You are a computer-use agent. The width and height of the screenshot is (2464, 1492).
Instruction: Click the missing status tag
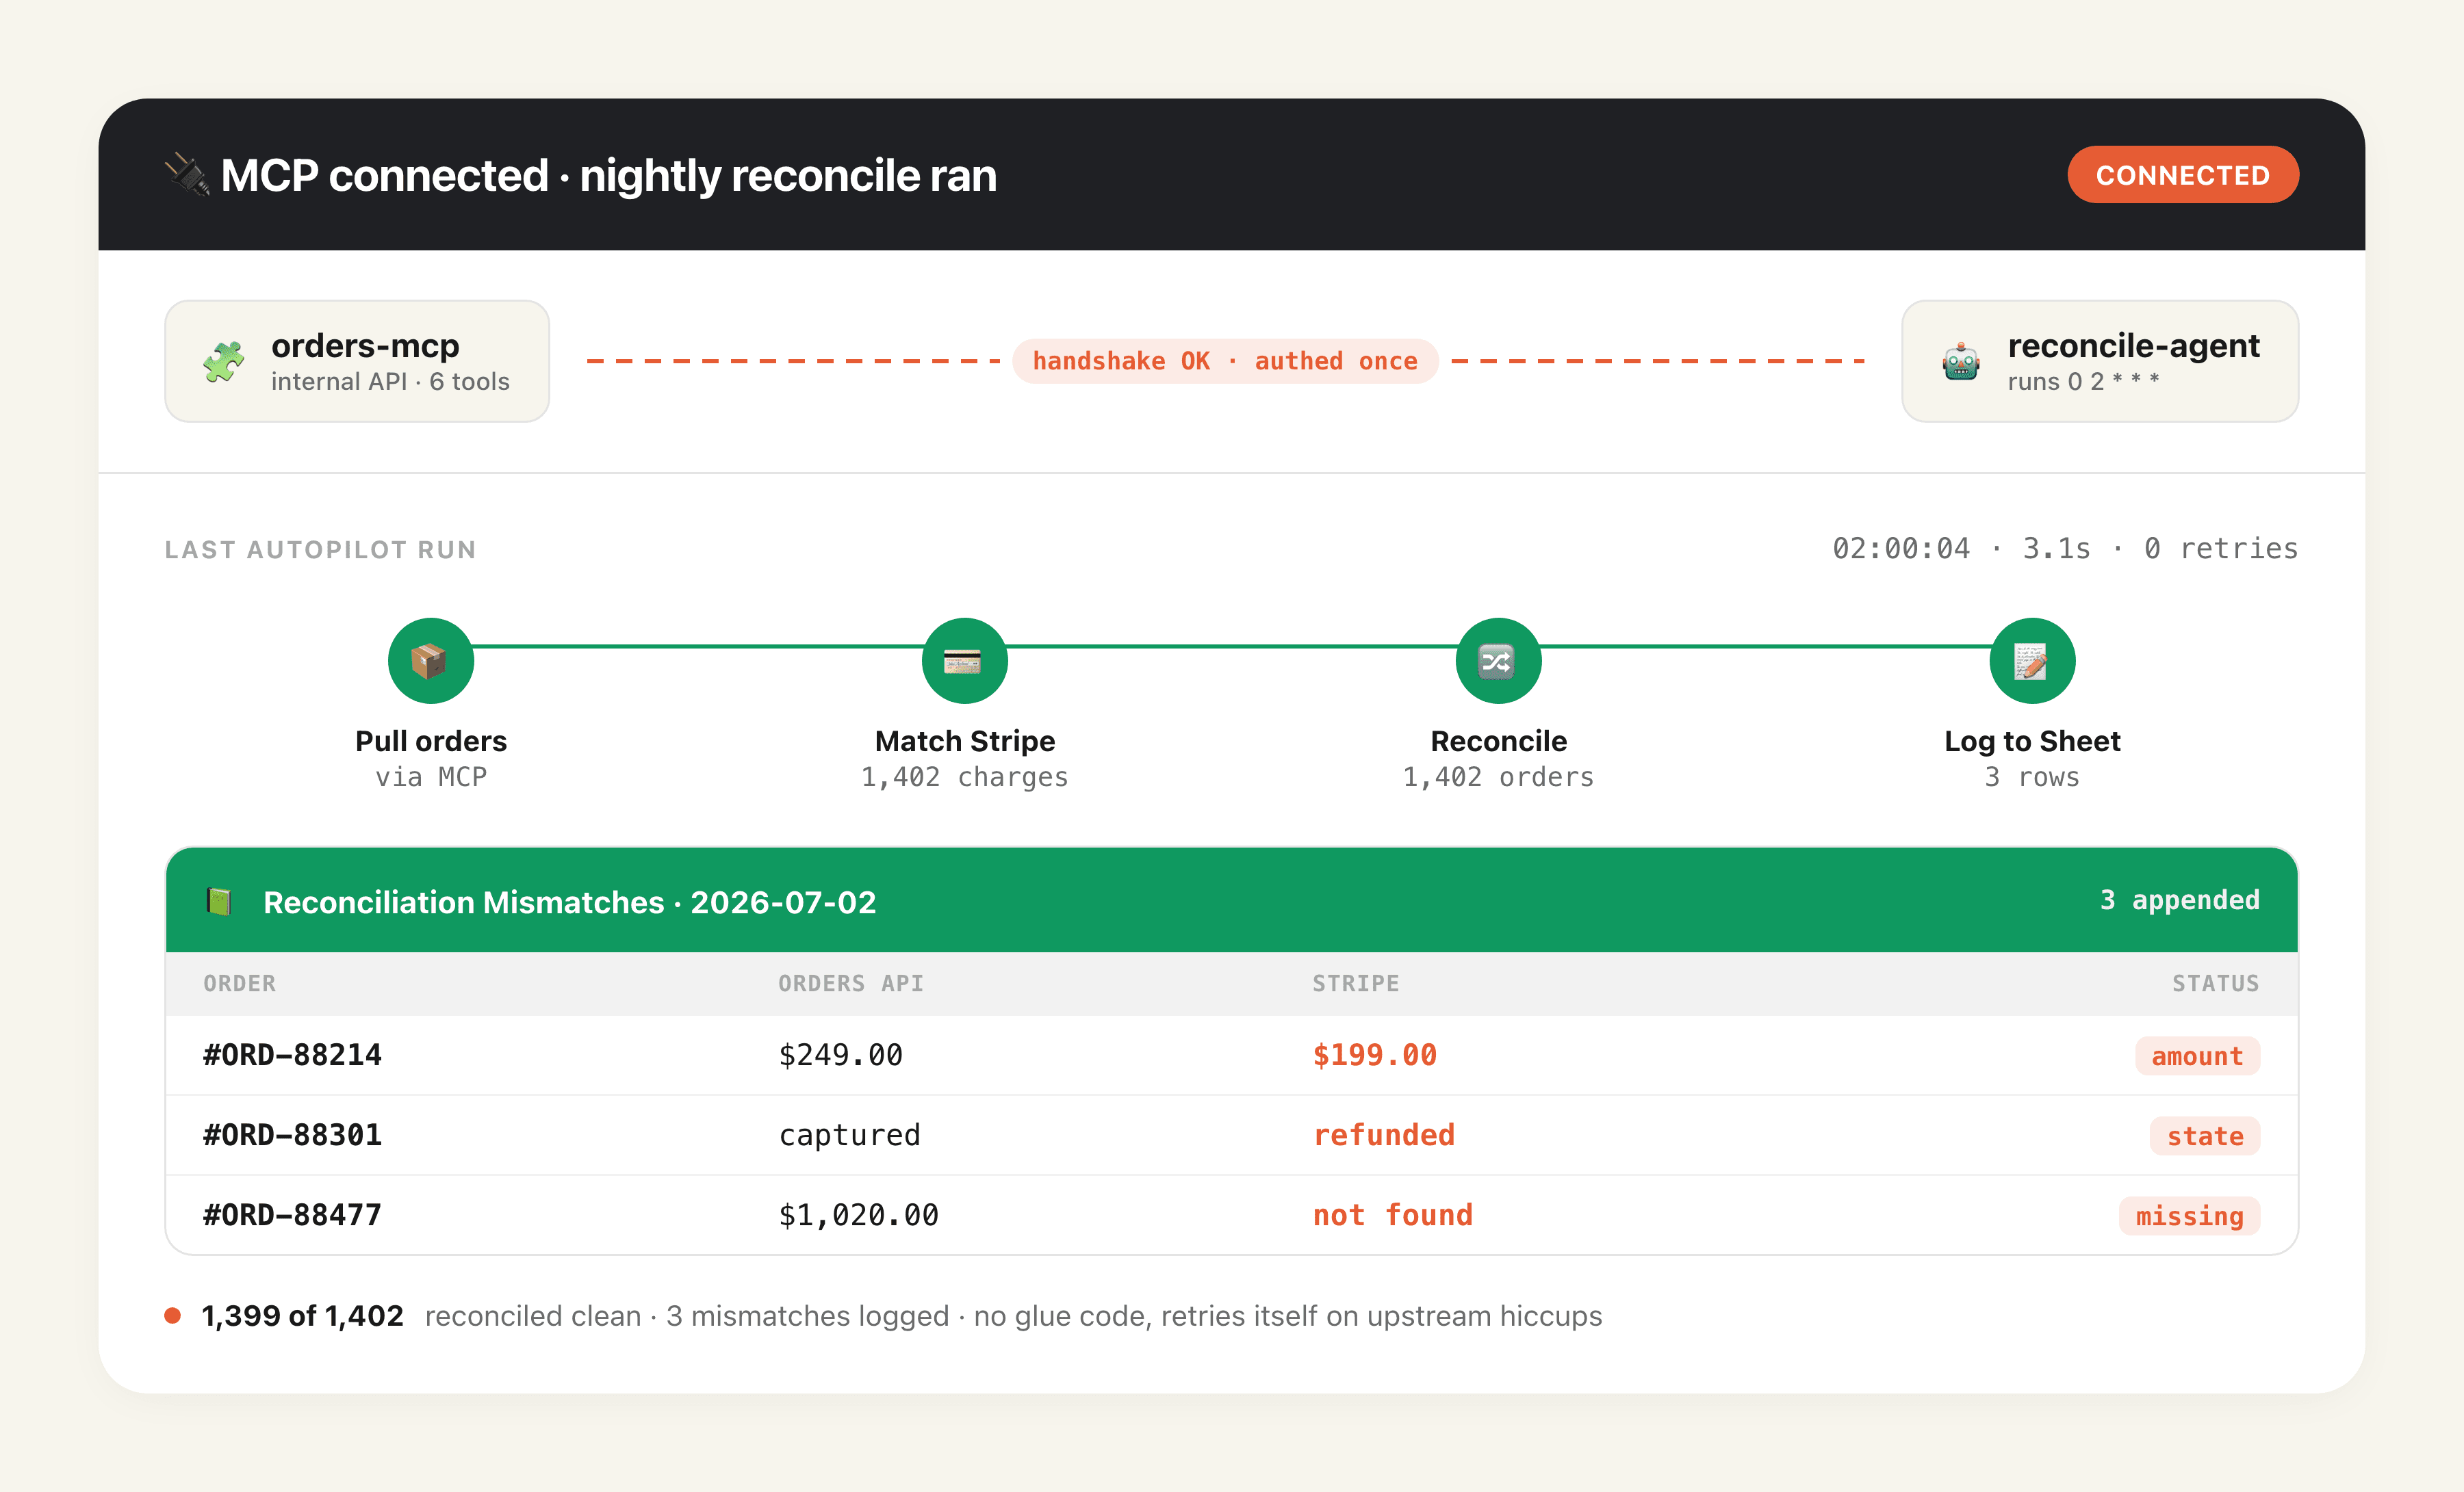coord(2189,1216)
